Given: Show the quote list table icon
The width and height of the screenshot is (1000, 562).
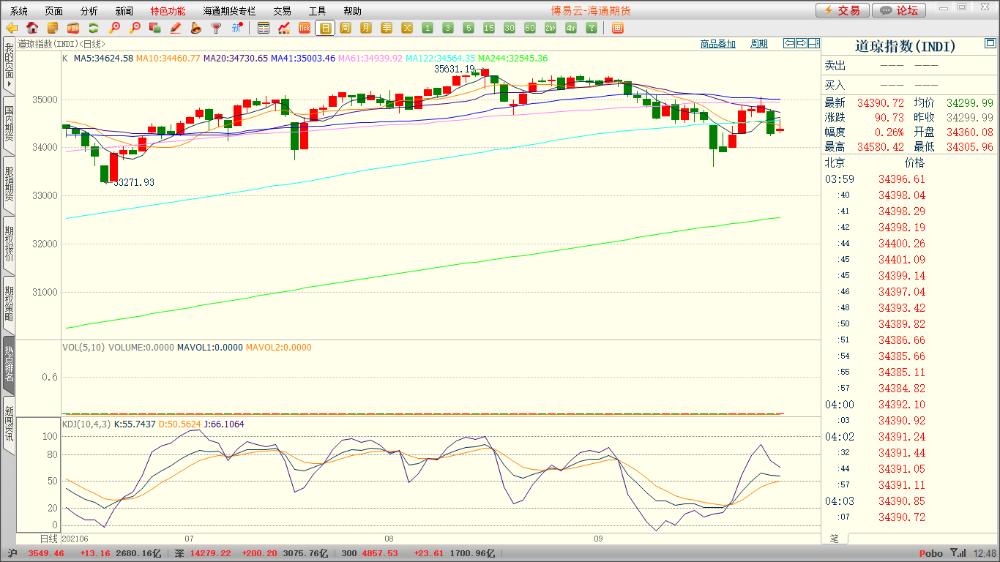Looking at the screenshot, I should click(x=264, y=28).
